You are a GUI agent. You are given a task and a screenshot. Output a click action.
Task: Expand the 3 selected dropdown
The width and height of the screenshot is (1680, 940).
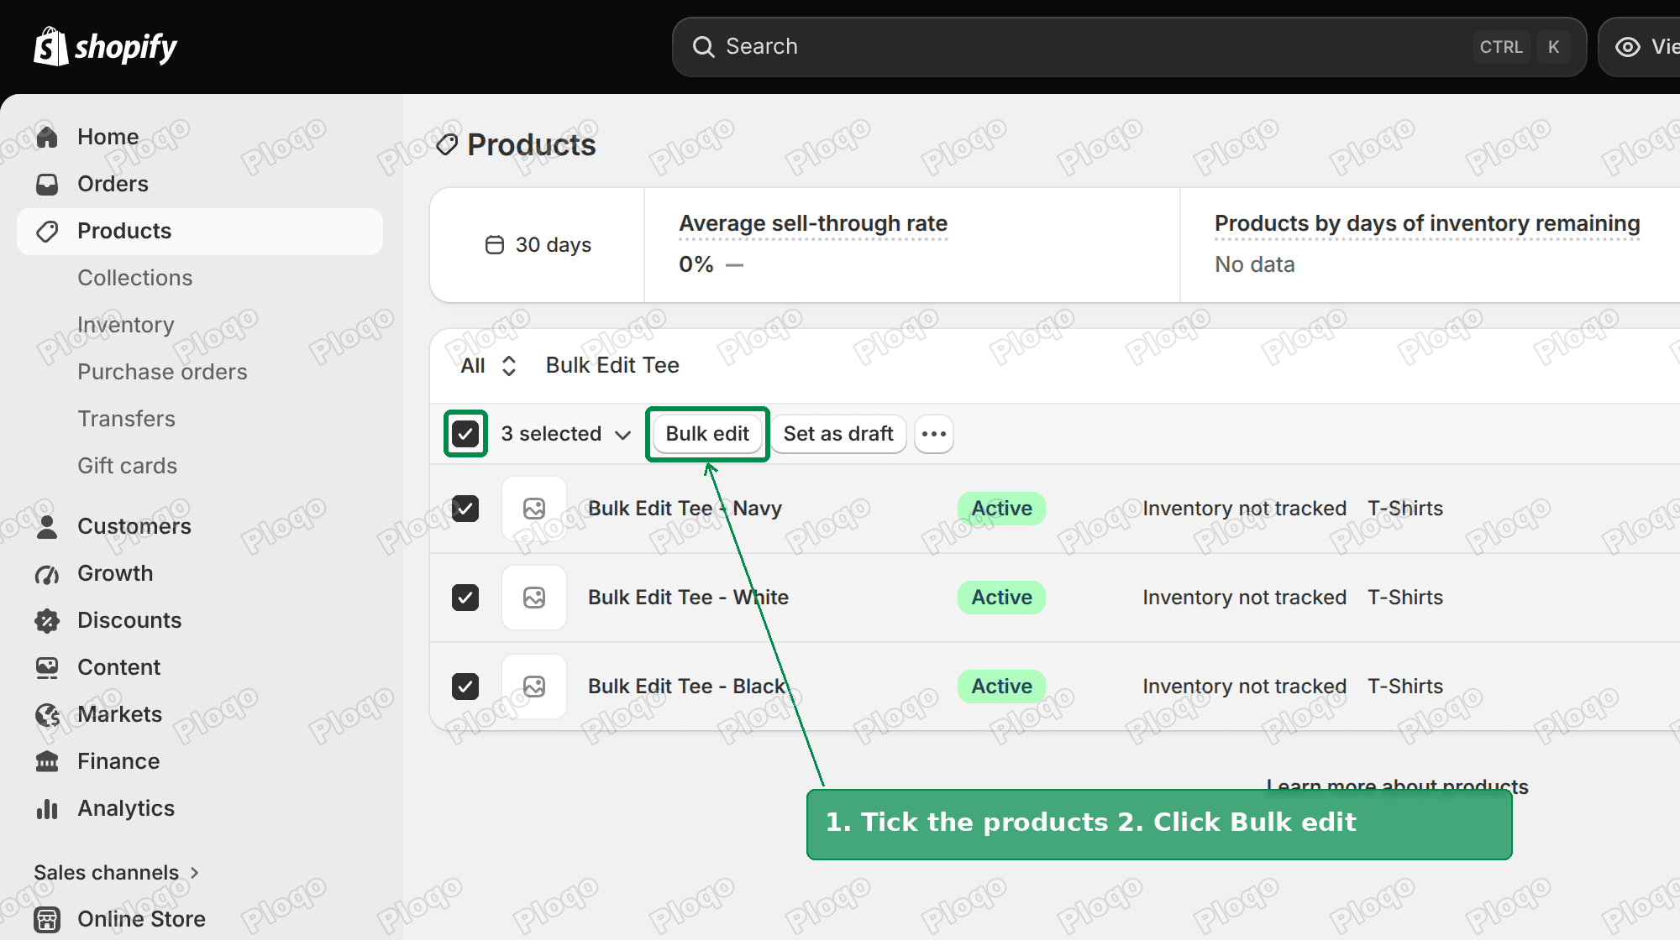[x=566, y=434]
